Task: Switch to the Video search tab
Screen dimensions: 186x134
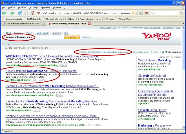Action: [29, 33]
